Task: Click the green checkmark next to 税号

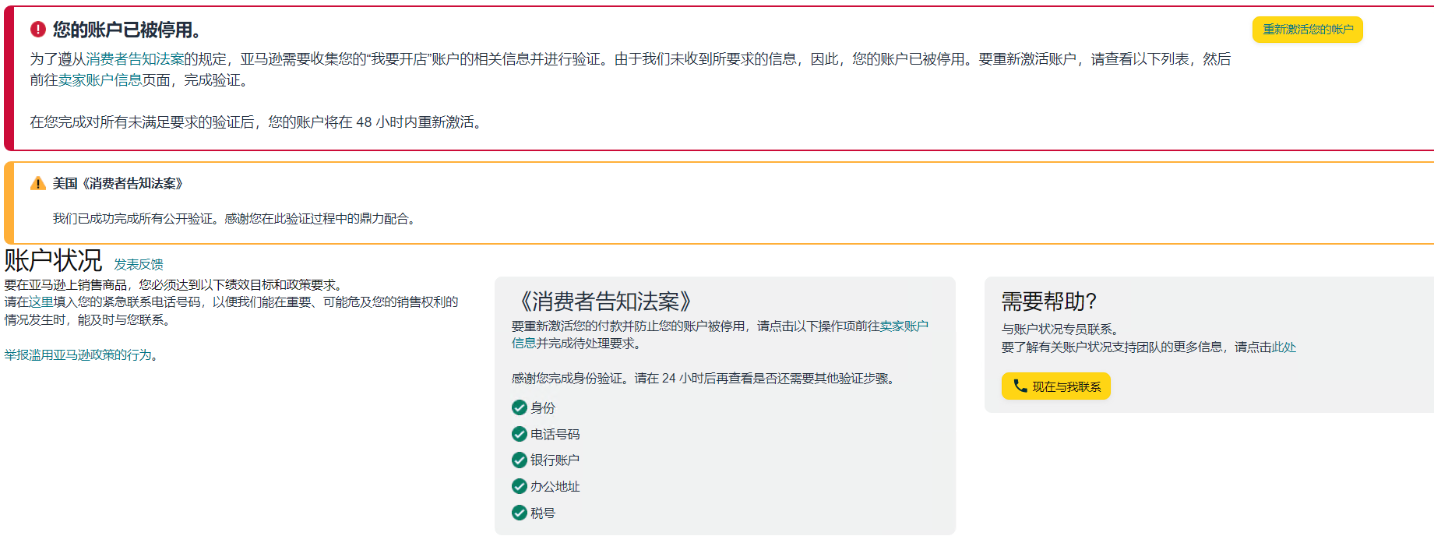Action: pos(520,513)
